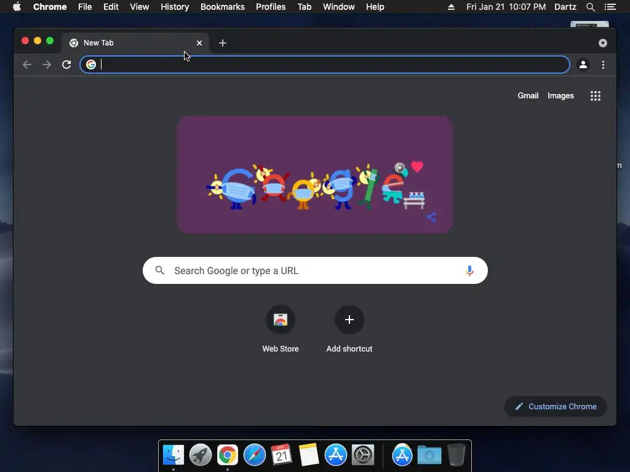Reload the page
630x472 pixels.
pos(66,65)
